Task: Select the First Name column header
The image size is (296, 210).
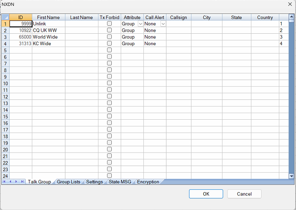Action: click(x=48, y=17)
